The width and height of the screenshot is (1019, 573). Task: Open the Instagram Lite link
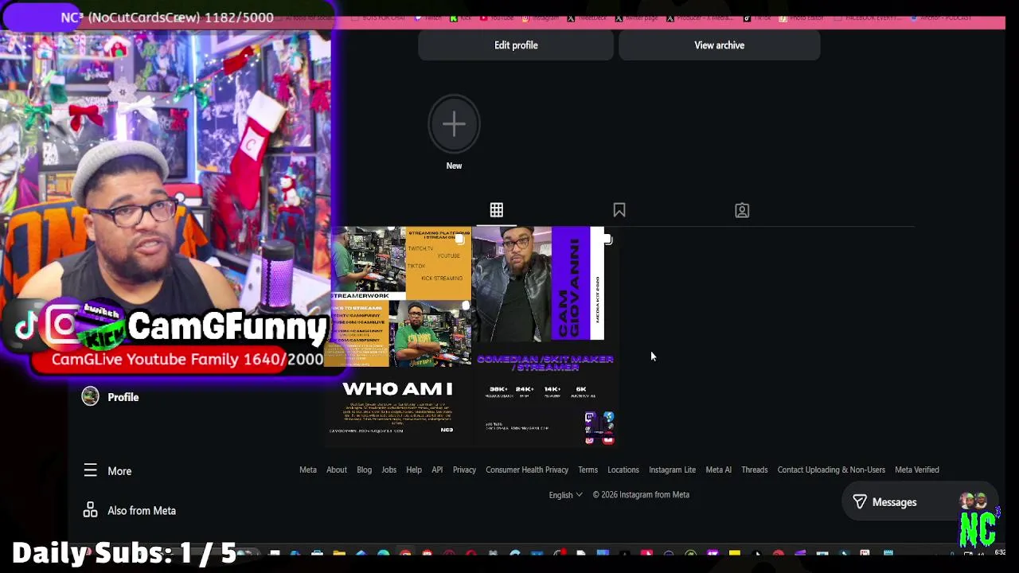click(672, 470)
